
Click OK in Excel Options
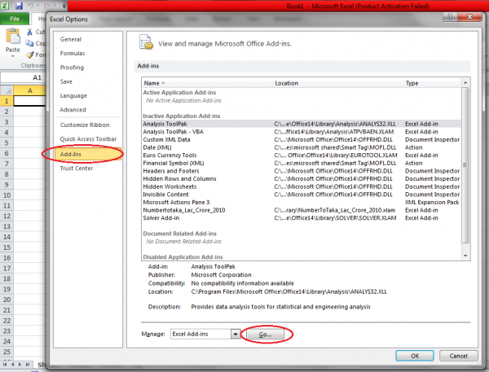(415, 356)
